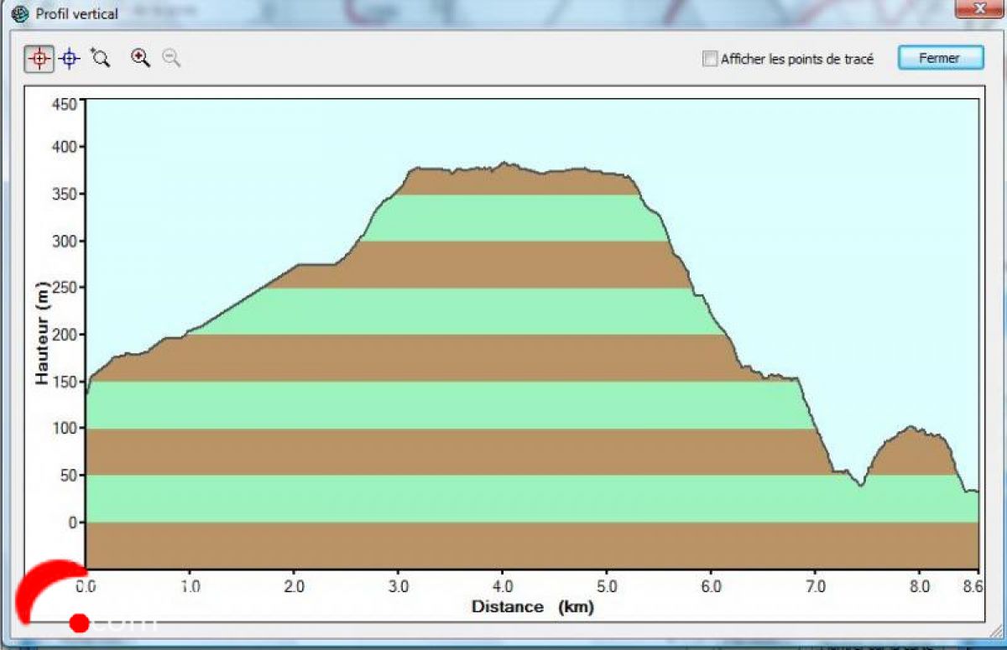
Task: Close the window with the red X
Action: 978,8
